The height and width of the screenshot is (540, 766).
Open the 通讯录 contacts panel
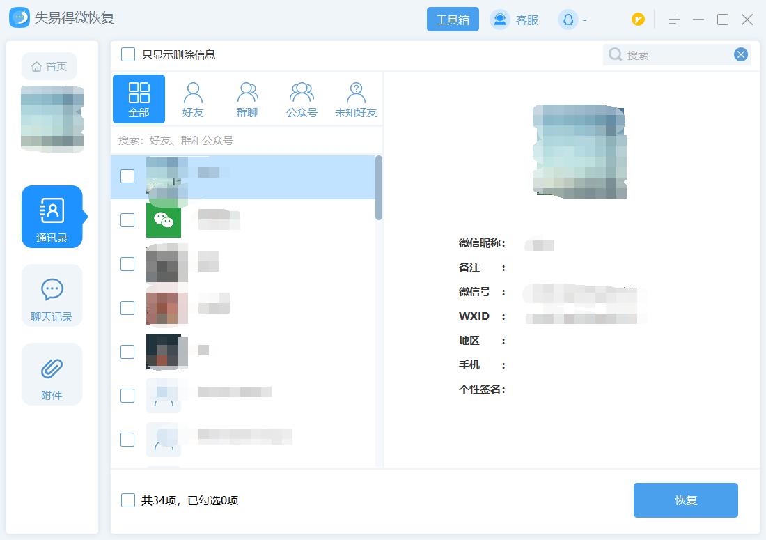click(52, 217)
